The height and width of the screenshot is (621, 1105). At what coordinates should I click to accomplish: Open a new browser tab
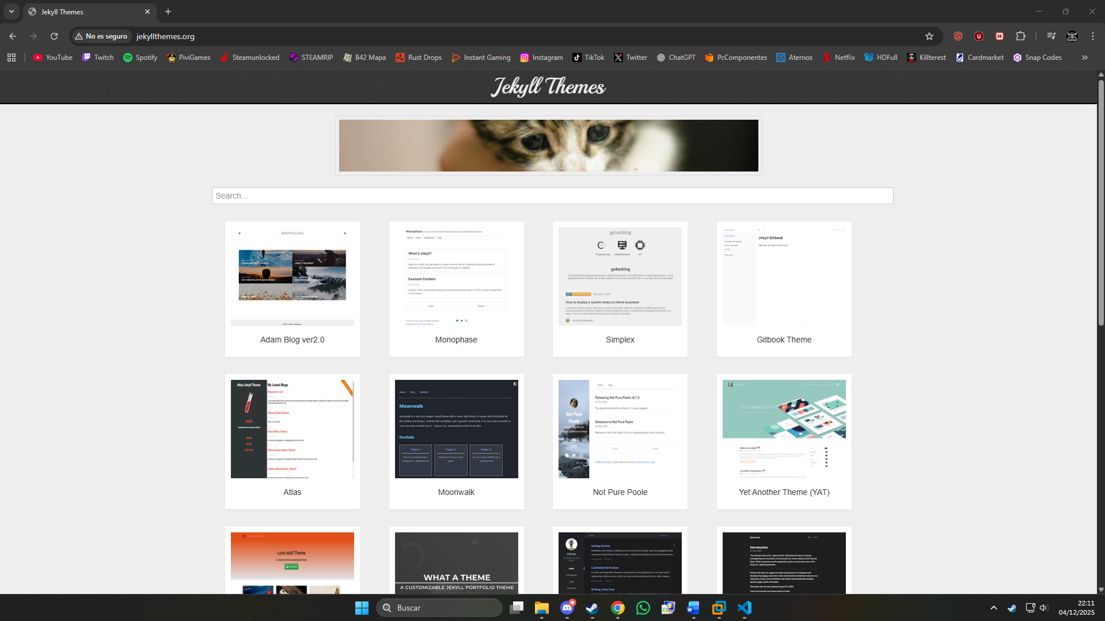(x=168, y=12)
